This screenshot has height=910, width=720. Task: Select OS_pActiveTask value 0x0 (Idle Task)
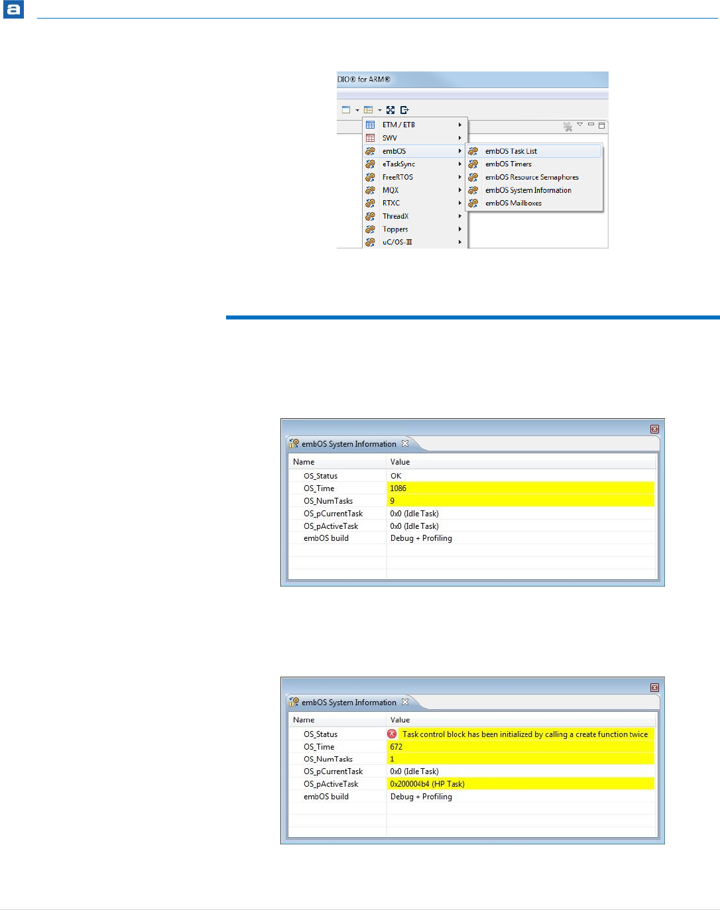414,526
